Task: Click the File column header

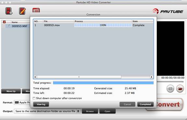Action: pos(59,21)
